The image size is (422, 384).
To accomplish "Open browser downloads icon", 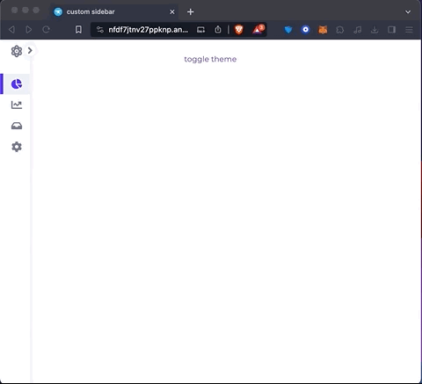I will tap(375, 30).
